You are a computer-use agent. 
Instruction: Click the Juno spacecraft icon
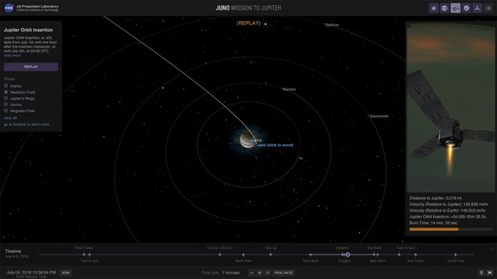pyautogui.click(x=478, y=8)
